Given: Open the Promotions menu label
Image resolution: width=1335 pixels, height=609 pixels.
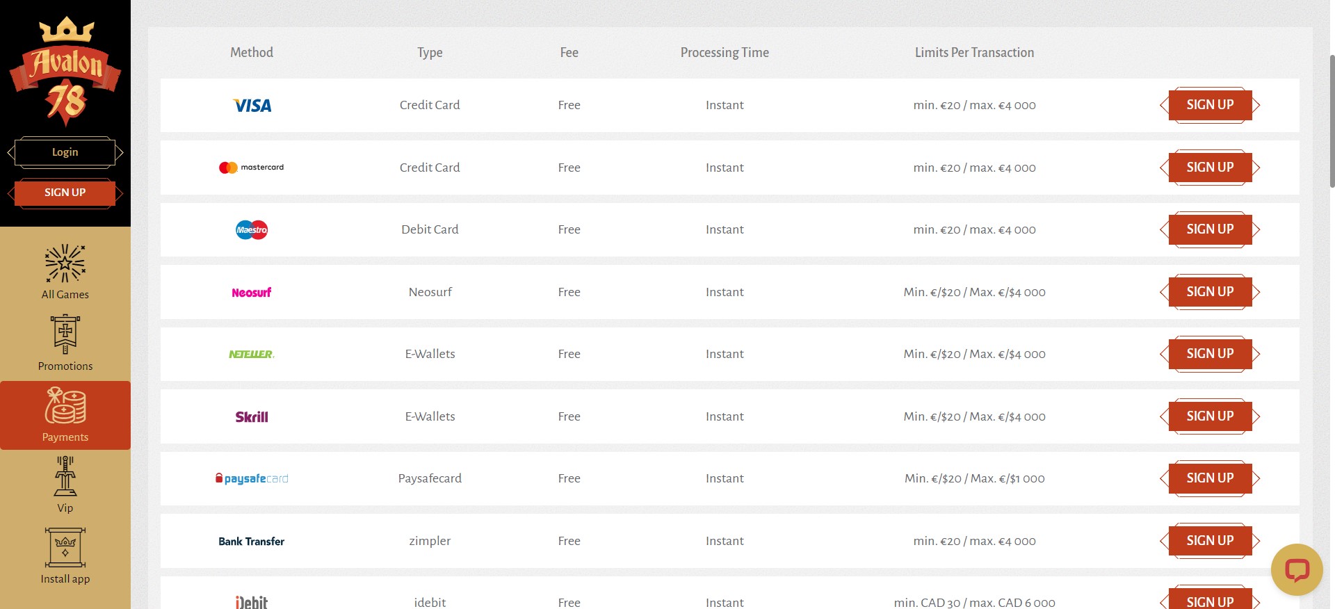Looking at the screenshot, I should (65, 366).
